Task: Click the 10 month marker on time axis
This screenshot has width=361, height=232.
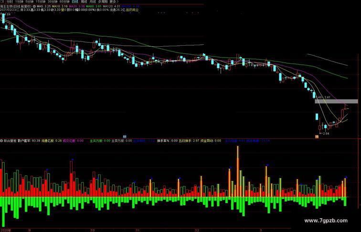Action: click(92, 230)
